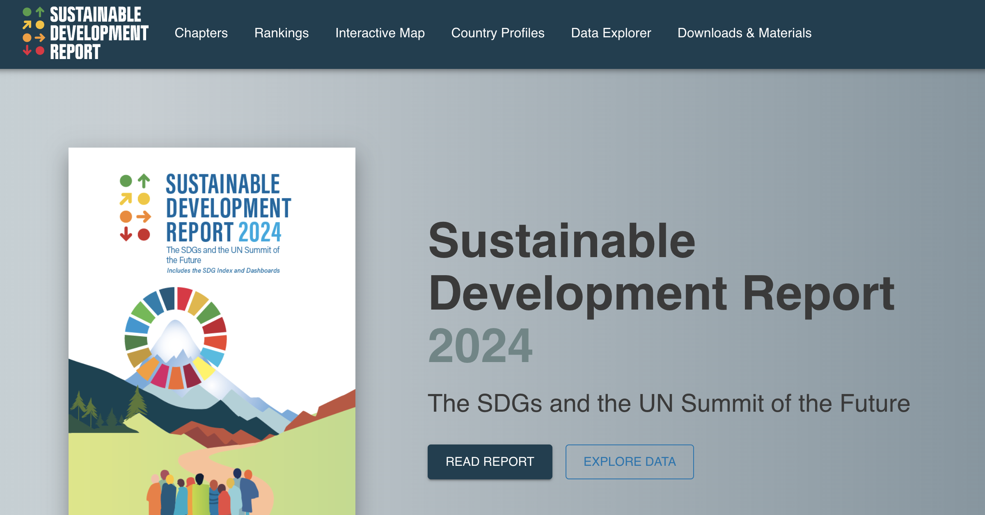Click the green circle on report cover
The width and height of the screenshot is (985, 515).
[126, 181]
